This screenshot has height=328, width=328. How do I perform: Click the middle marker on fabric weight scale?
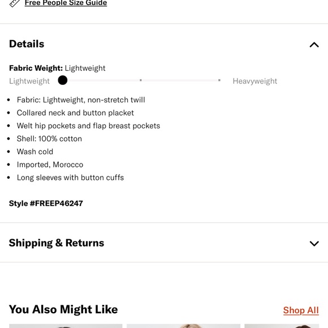(141, 80)
